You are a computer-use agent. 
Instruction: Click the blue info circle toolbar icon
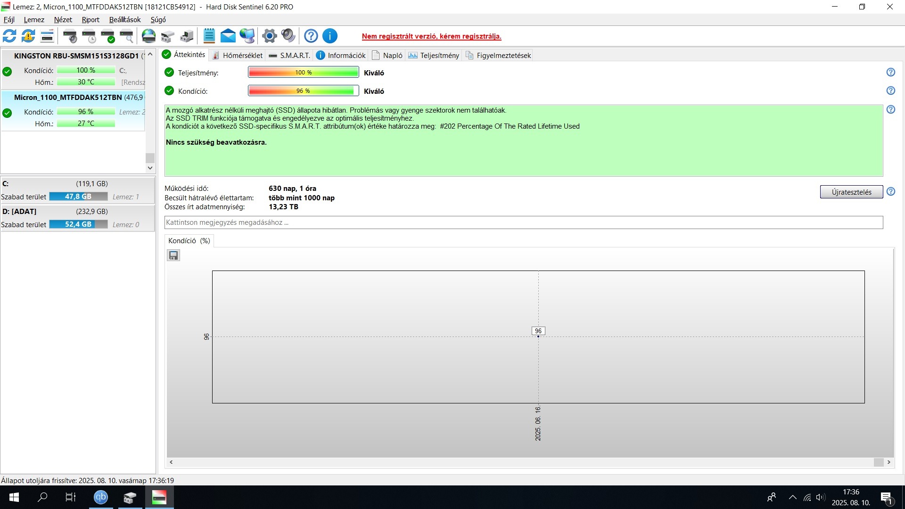pyautogui.click(x=330, y=36)
